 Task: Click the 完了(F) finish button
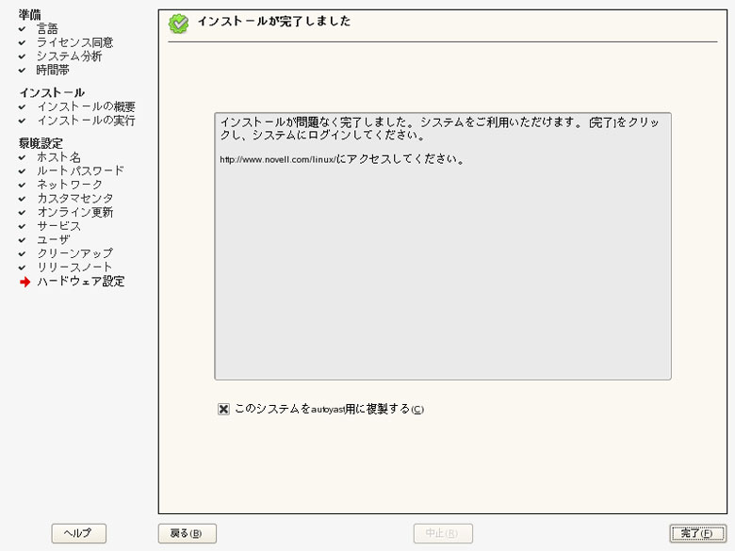coord(697,533)
